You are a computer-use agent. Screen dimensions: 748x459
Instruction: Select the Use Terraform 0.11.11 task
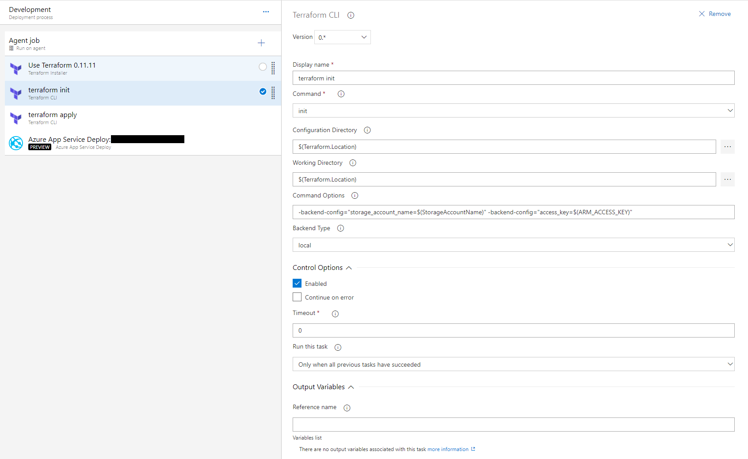(143, 68)
